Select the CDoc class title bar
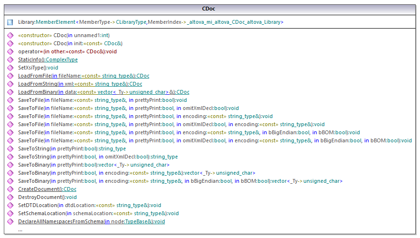The image size is (420, 238). tap(209, 9)
